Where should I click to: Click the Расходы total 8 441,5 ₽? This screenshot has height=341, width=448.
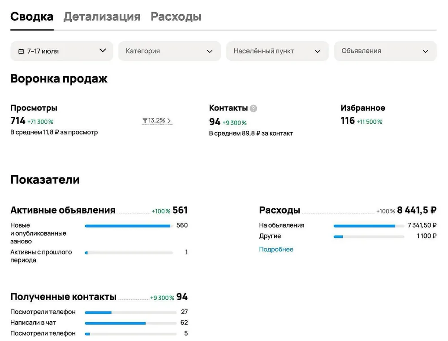(417, 210)
